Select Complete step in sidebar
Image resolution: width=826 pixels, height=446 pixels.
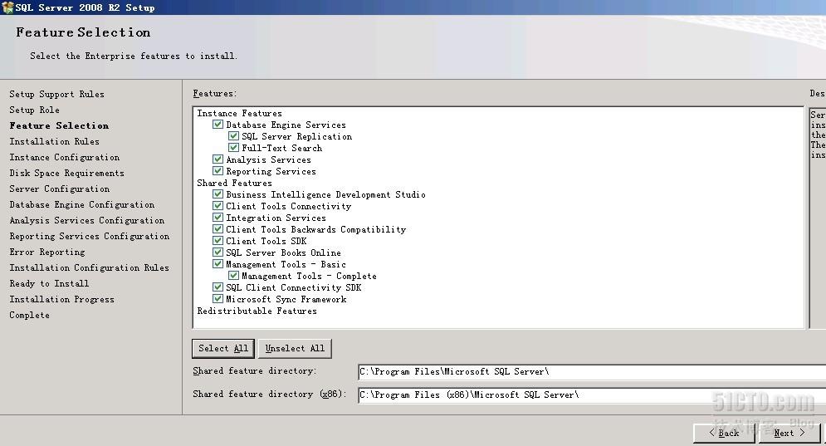(30, 316)
